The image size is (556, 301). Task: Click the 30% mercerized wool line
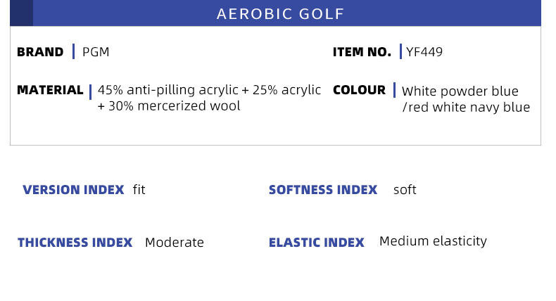pos(169,106)
